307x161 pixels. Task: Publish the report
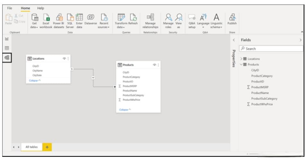(232, 19)
